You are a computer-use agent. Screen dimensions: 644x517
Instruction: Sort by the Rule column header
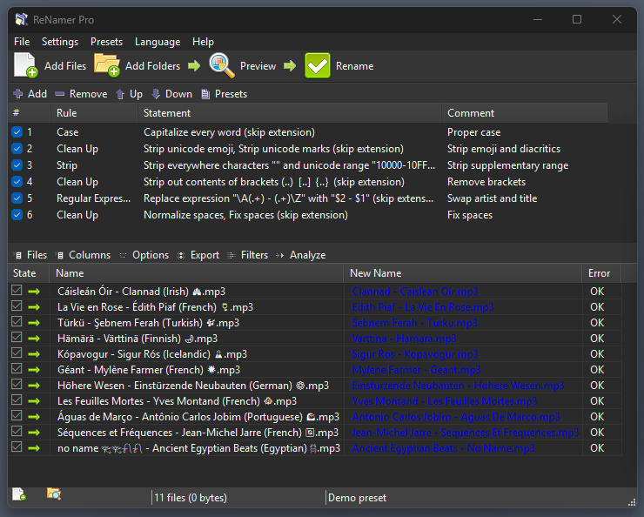tap(94, 113)
